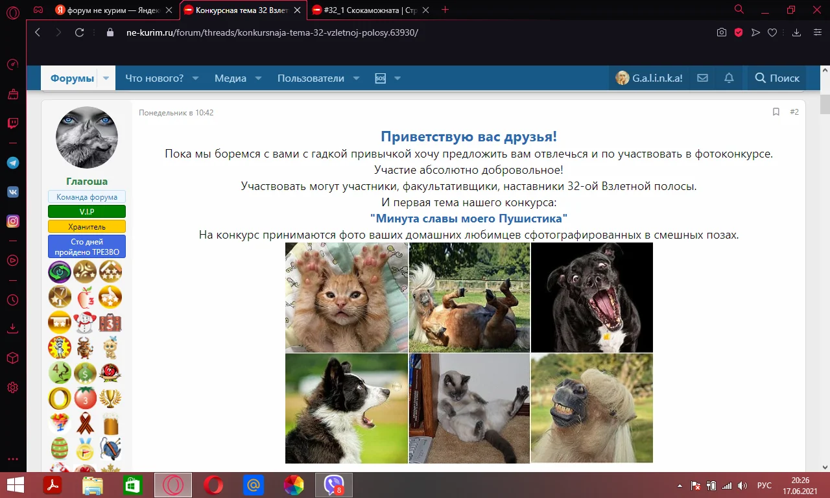The width and height of the screenshot is (830, 498).
Task: Open the volume slider from the system tray
Action: [x=741, y=484]
